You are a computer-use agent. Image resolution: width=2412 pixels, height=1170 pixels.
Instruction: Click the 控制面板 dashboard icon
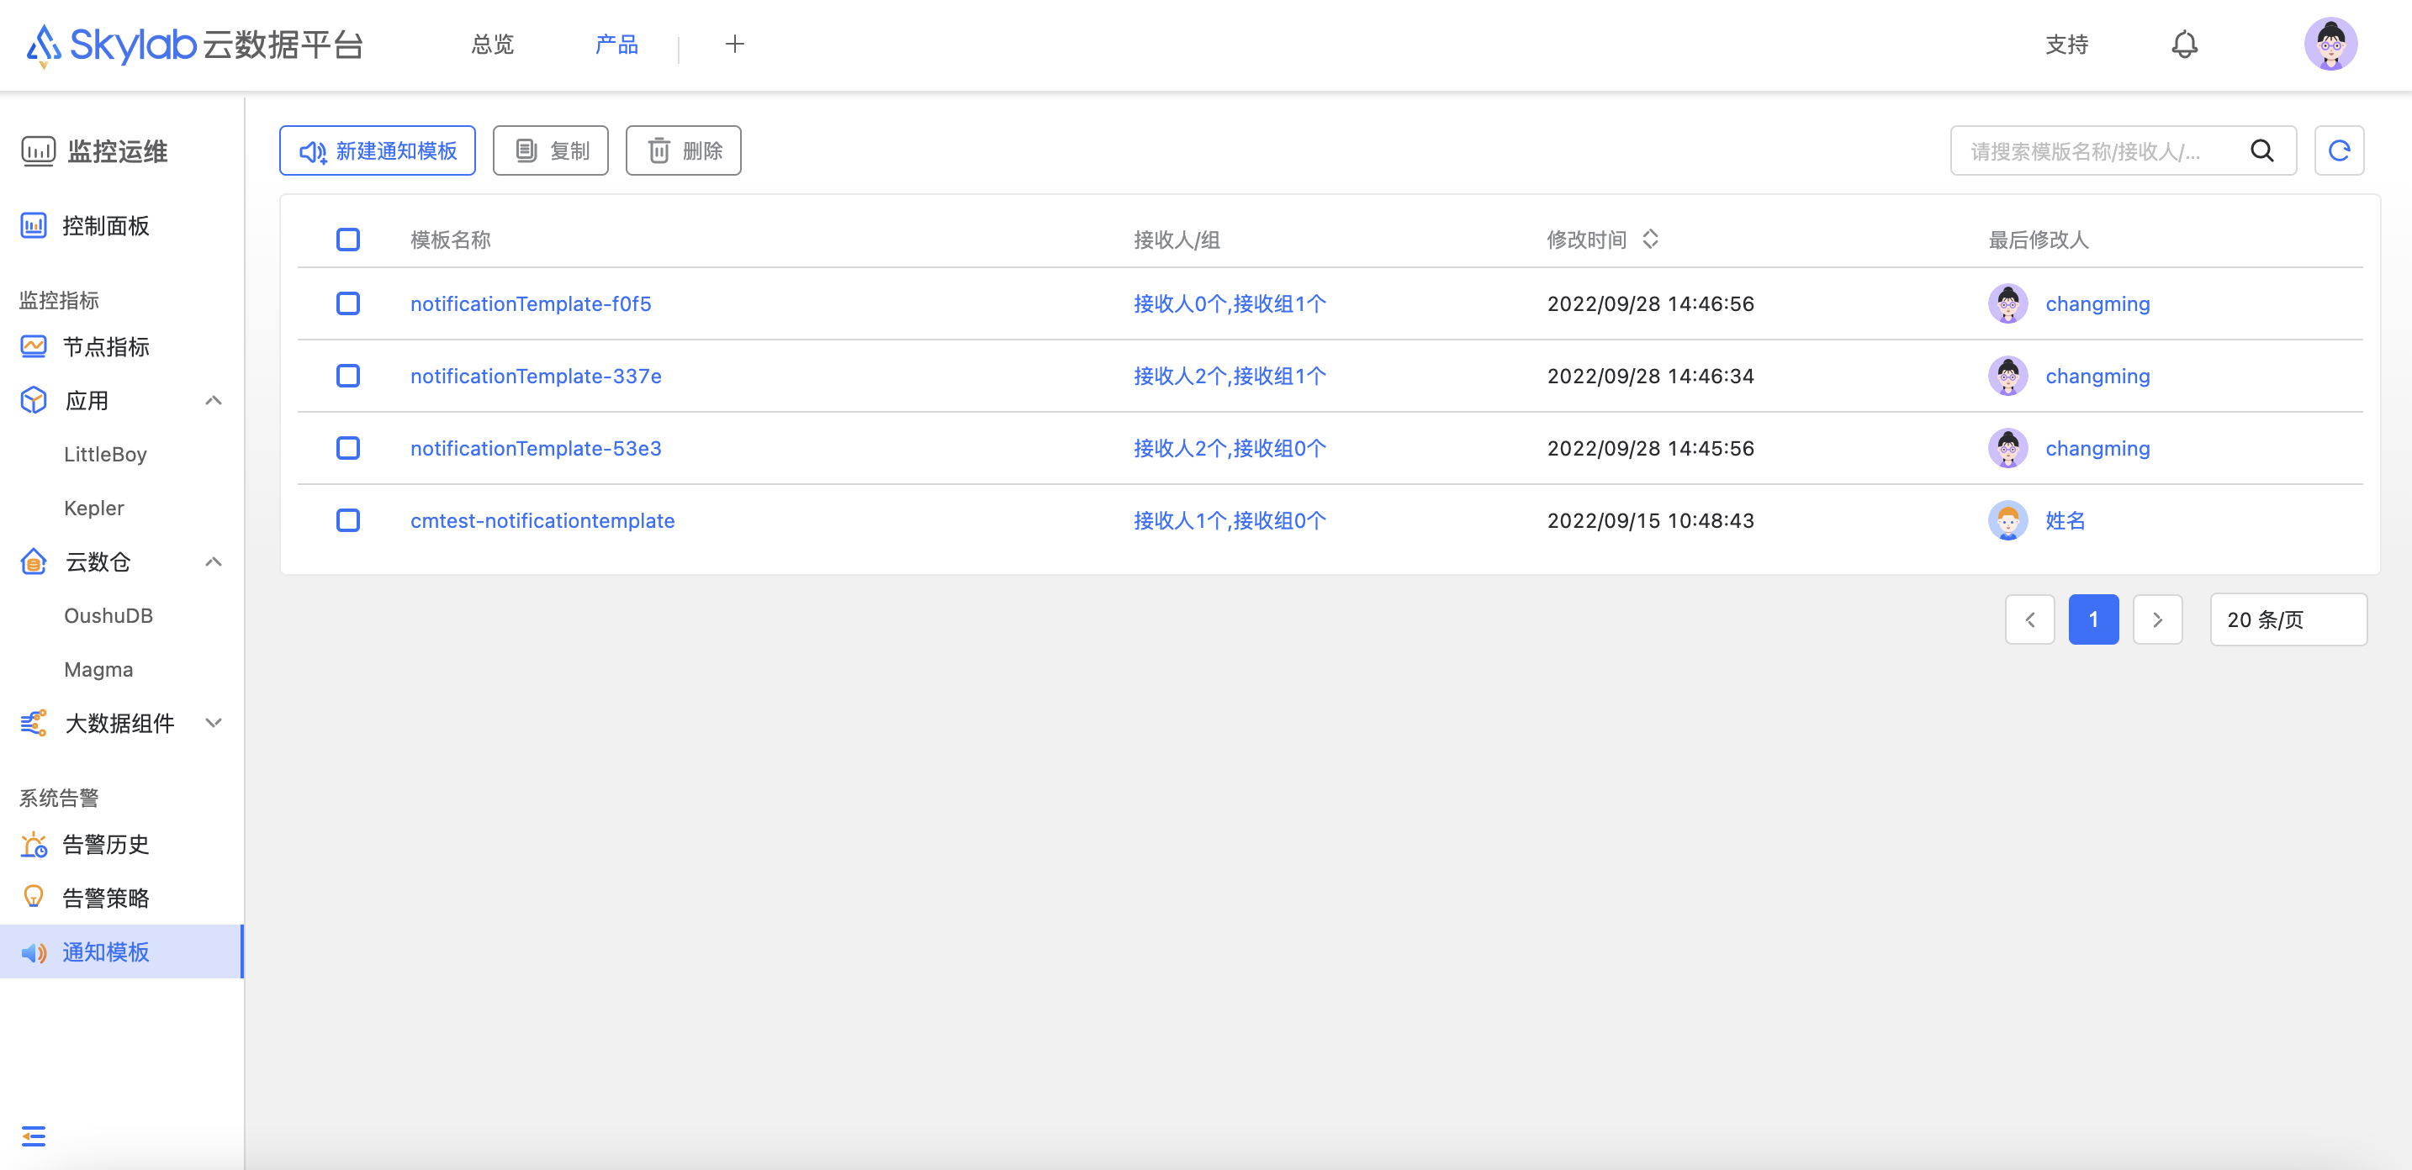(34, 225)
